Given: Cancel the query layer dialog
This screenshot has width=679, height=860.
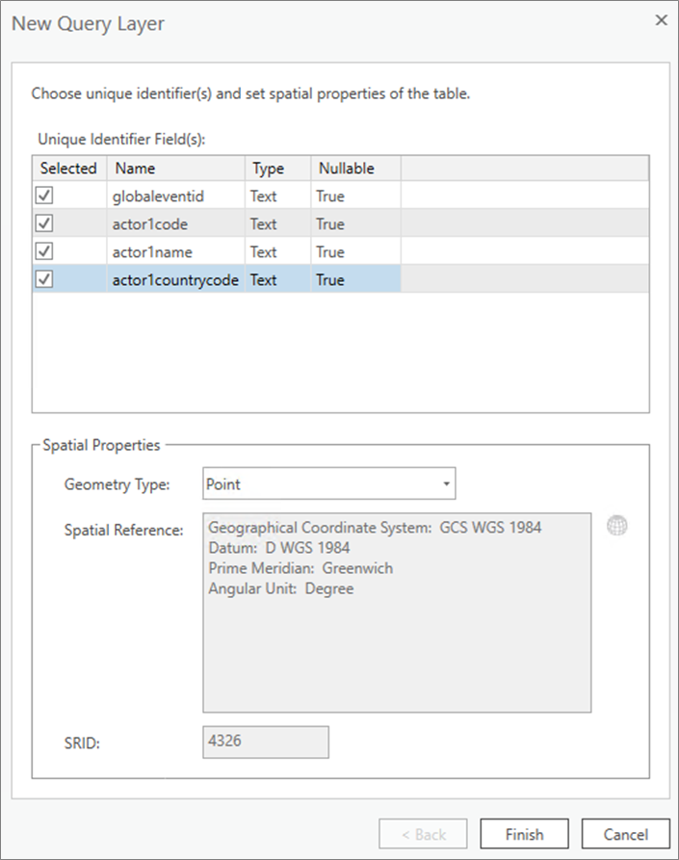Looking at the screenshot, I should [x=626, y=834].
